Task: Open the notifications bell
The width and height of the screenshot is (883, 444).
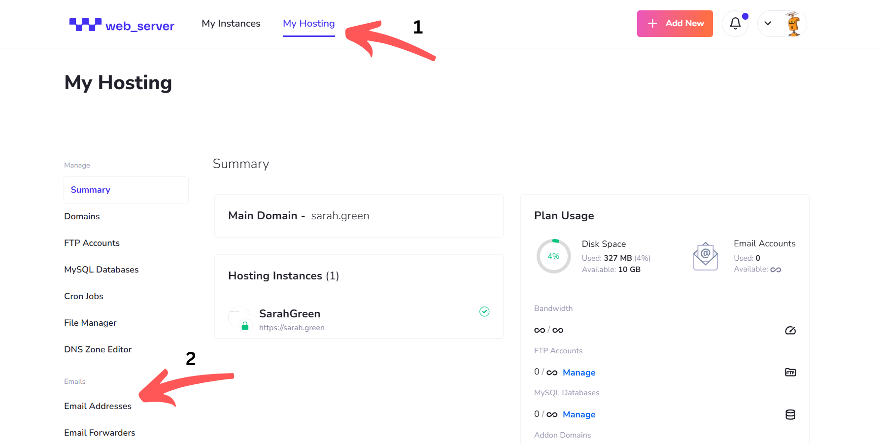Action: (x=735, y=23)
